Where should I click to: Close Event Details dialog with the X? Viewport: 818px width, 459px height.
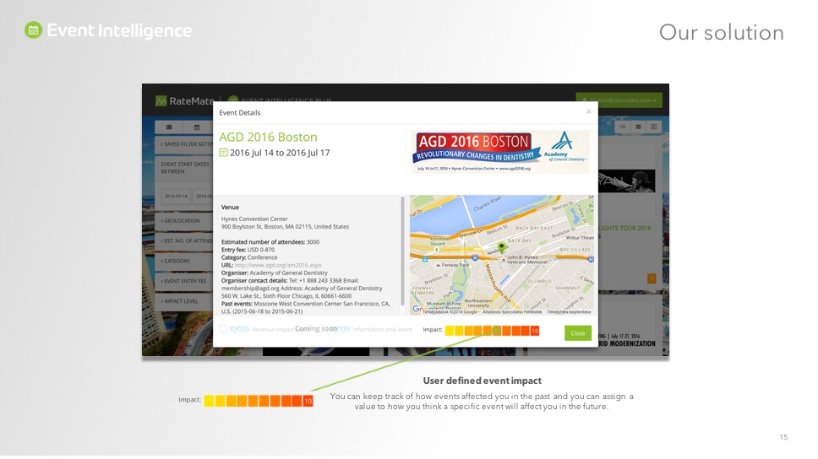coord(588,111)
